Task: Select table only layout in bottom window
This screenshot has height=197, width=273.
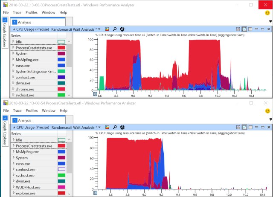Action: click(x=250, y=127)
